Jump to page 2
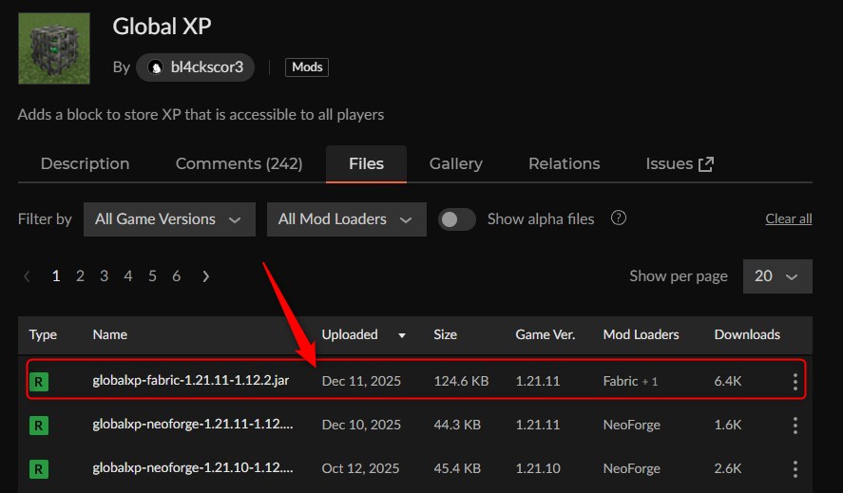 (x=80, y=276)
